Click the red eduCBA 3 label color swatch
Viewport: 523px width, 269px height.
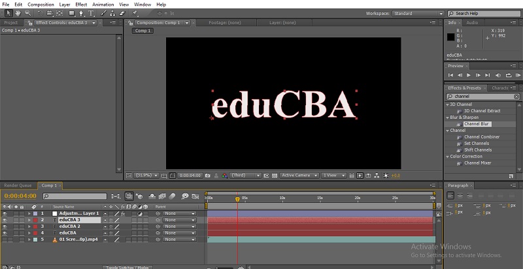35,220
